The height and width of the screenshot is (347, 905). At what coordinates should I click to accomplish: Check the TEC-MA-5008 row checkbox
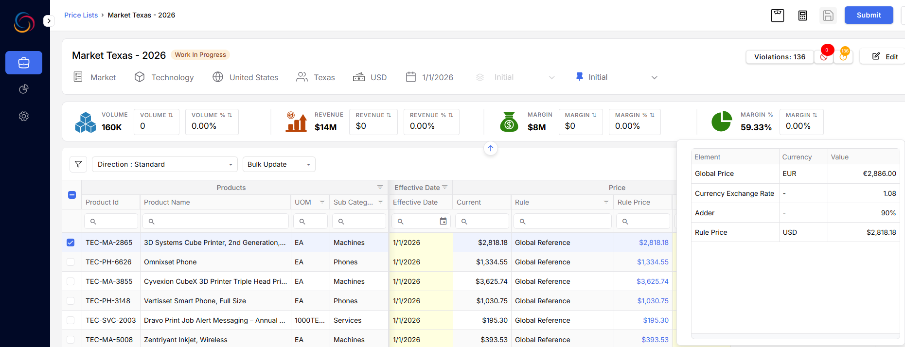click(71, 340)
